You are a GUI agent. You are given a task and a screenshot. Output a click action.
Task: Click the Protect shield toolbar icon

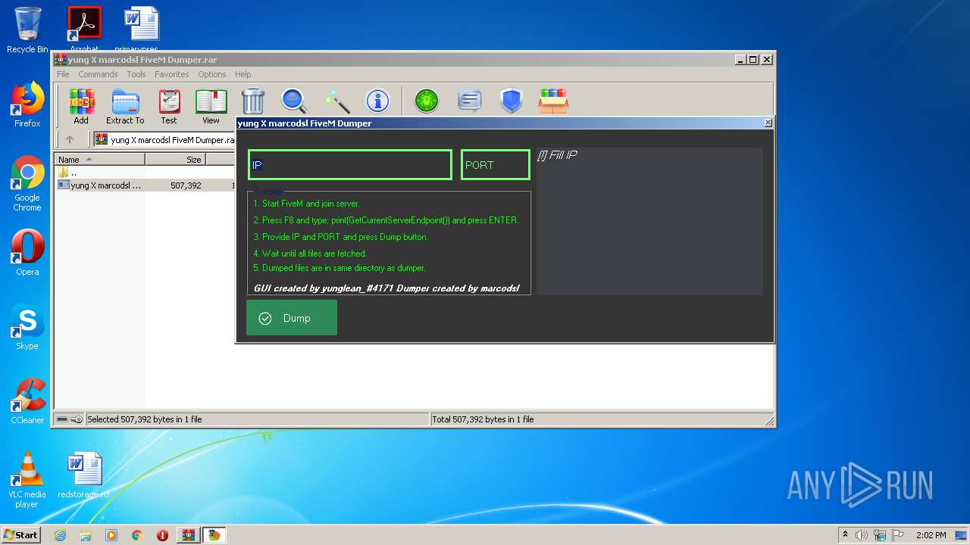point(512,101)
